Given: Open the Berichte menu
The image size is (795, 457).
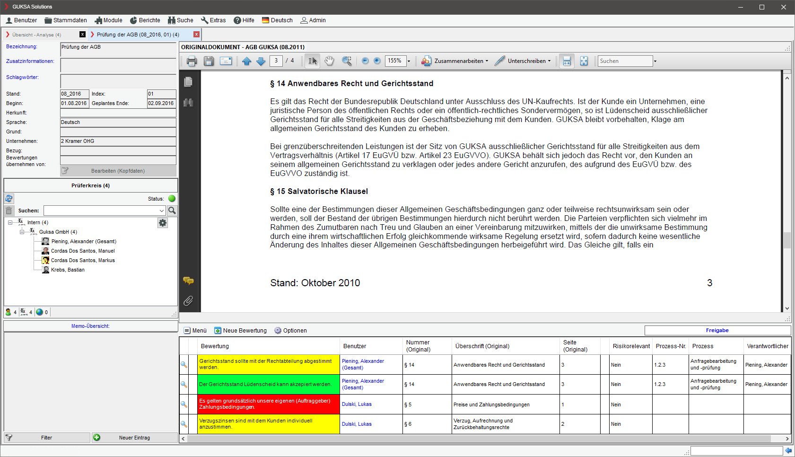Looking at the screenshot, I should 145,20.
